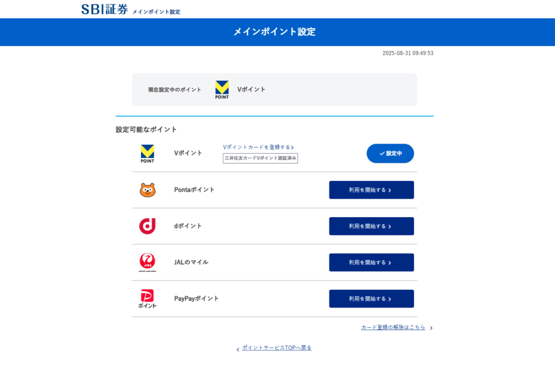Click the SBI証券 logo
This screenshot has width=555, height=370.
(x=105, y=9)
